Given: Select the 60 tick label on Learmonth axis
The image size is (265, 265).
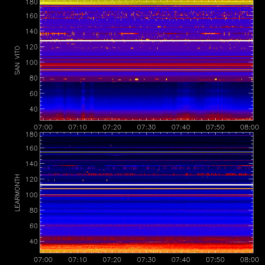Looking at the screenshot, I should click(x=33, y=226).
